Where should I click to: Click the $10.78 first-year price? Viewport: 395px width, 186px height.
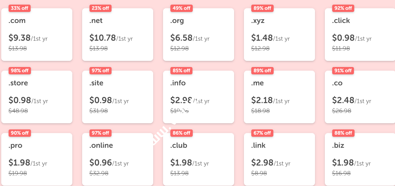(x=103, y=38)
